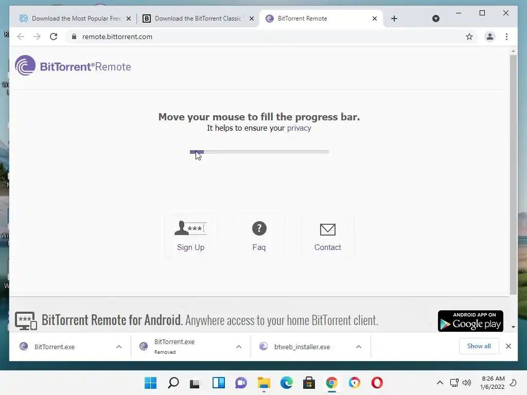This screenshot has width=527, height=395.
Task: Click the Chrome taskbar icon
Action: [332, 383]
